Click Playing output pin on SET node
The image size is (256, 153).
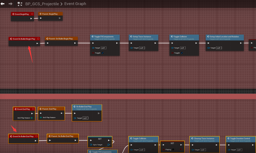(181, 149)
